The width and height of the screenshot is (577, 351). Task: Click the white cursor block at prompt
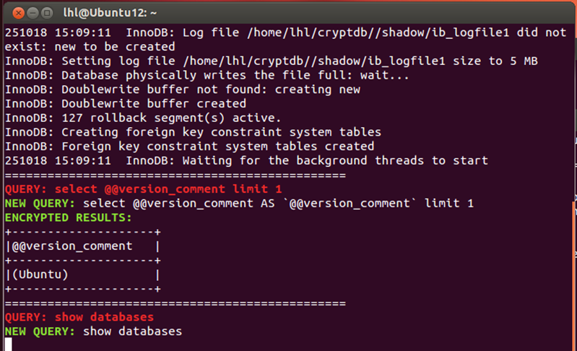point(8,344)
